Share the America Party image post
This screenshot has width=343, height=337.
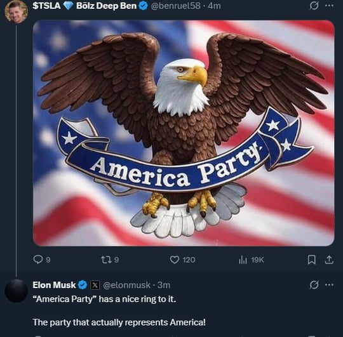[329, 260]
